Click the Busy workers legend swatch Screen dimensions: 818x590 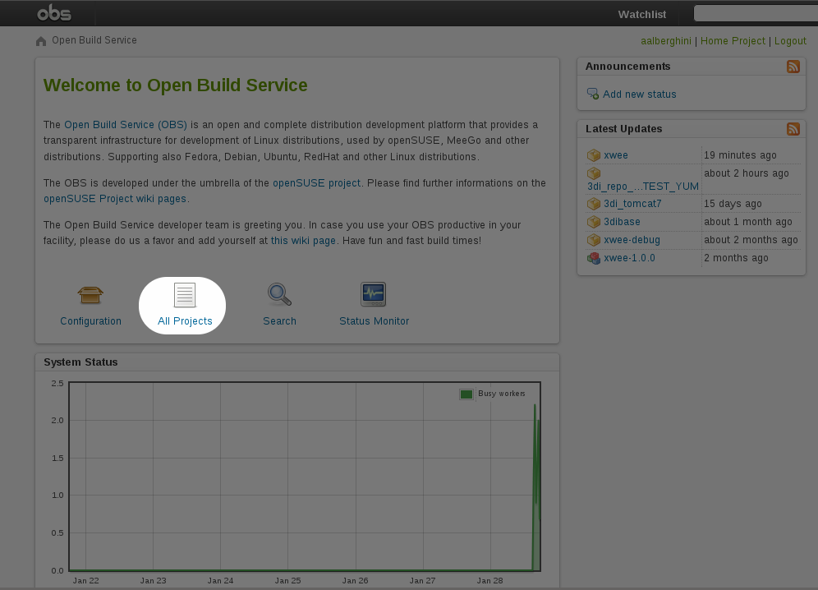click(x=466, y=394)
